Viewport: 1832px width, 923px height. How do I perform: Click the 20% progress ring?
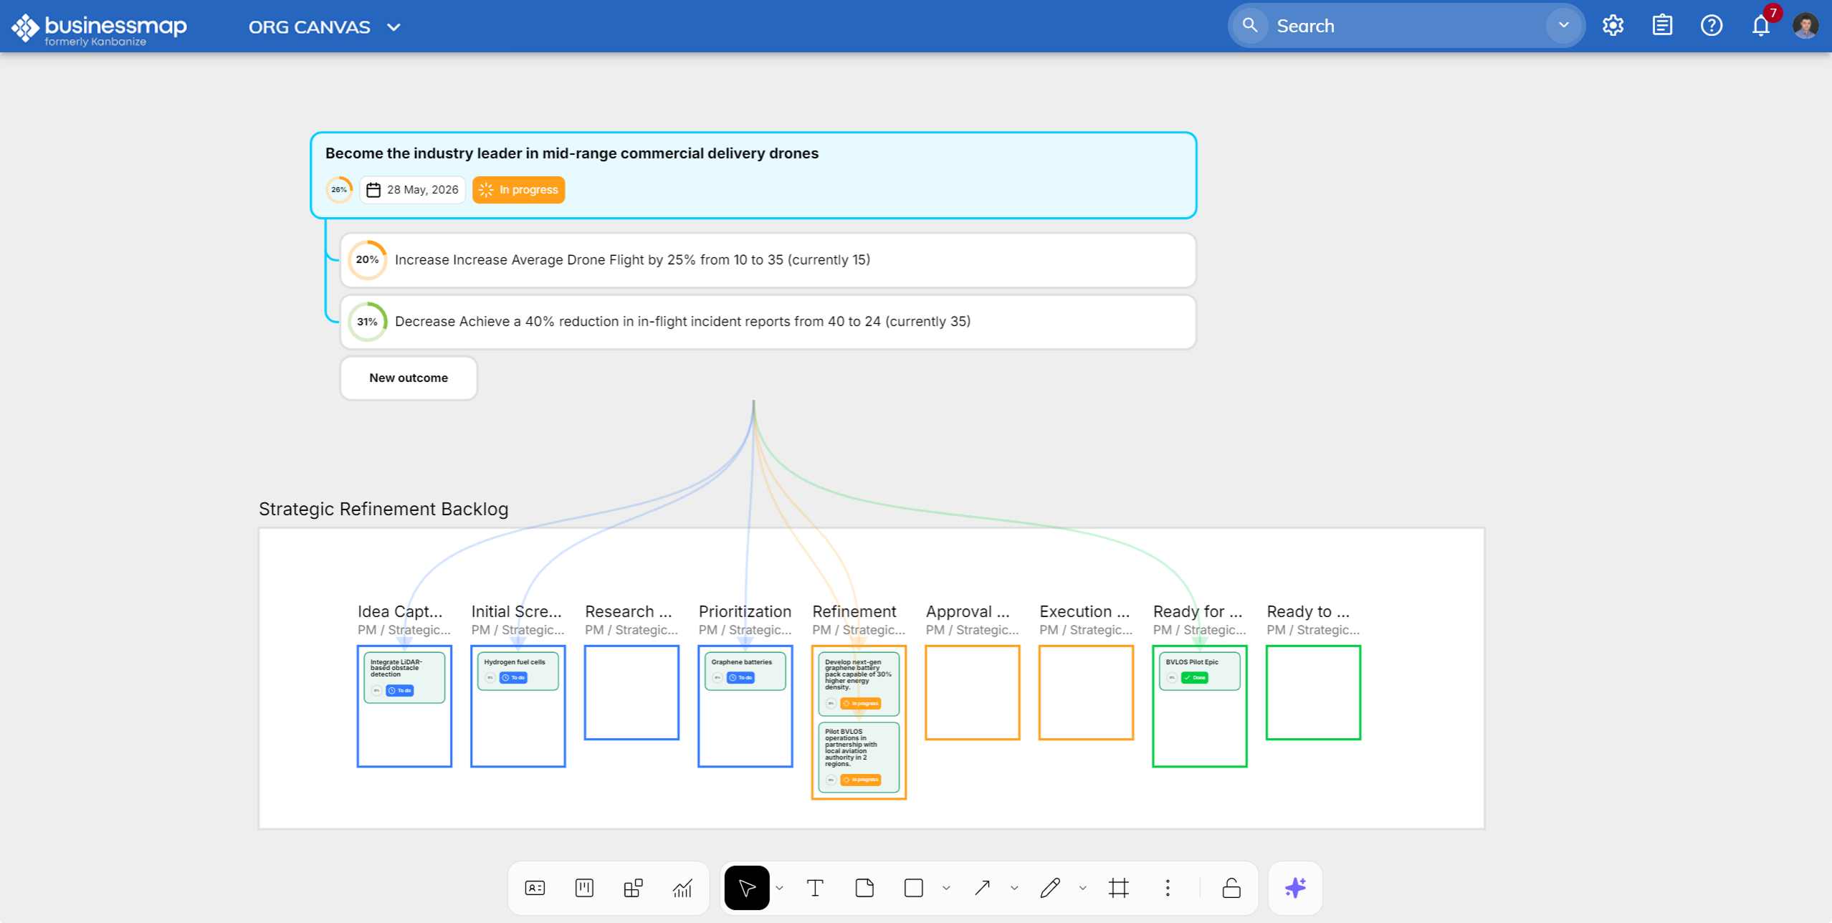367,259
